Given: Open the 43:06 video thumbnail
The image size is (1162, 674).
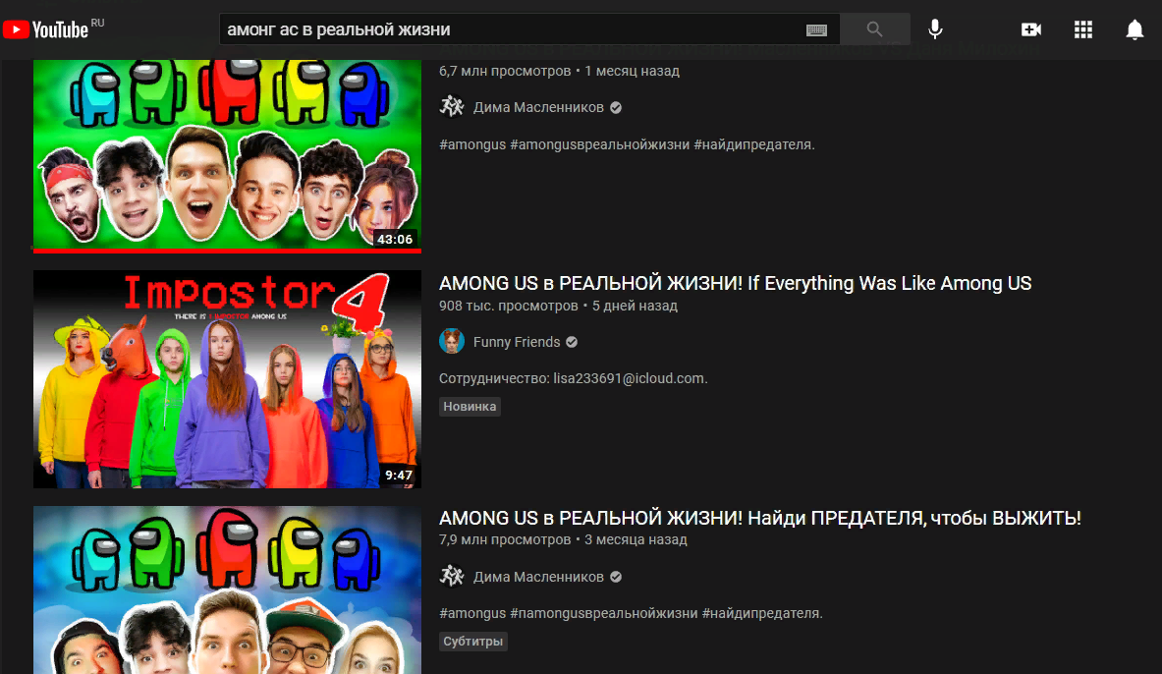Looking at the screenshot, I should click(227, 154).
